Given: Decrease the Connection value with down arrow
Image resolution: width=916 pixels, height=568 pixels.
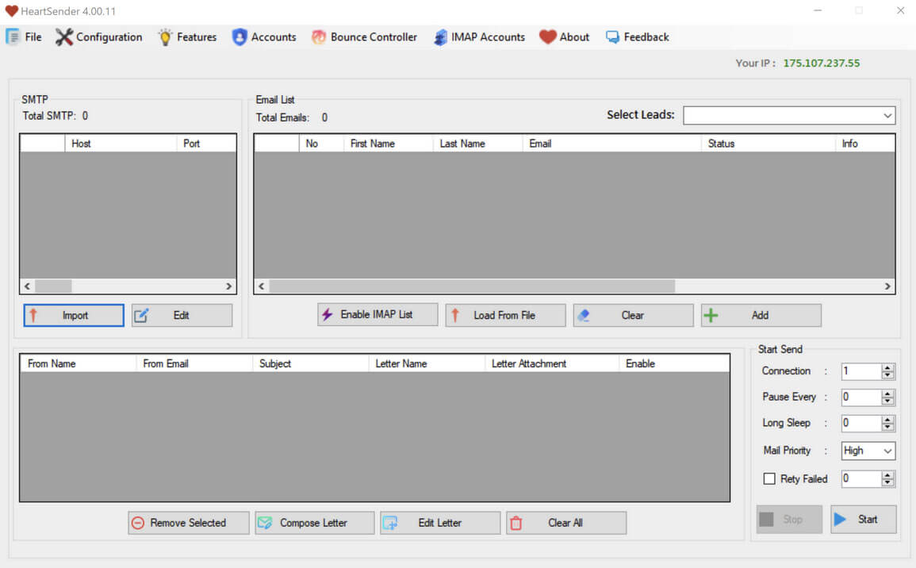Looking at the screenshot, I should click(887, 374).
